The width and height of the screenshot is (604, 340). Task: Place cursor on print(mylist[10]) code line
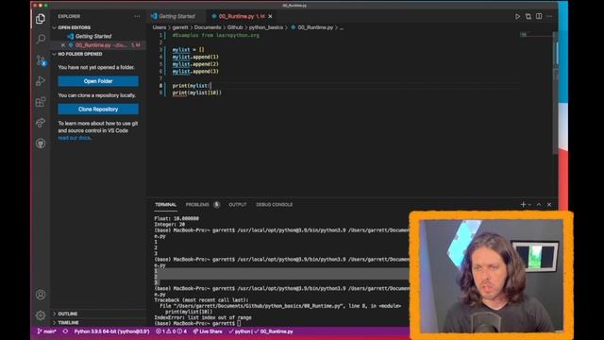[197, 93]
